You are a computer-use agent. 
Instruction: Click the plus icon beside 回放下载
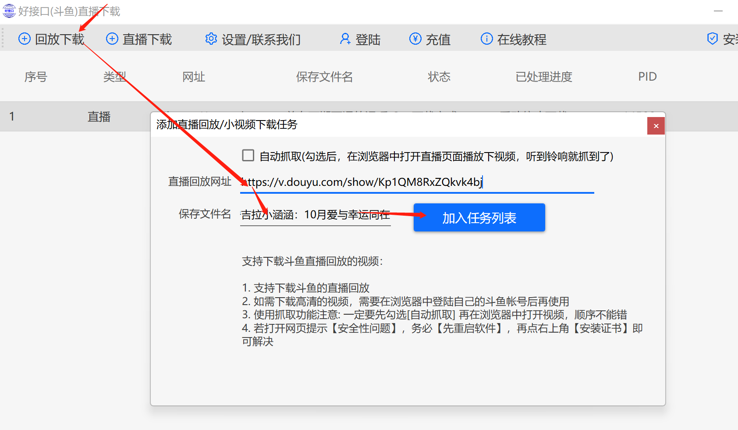(x=25, y=39)
